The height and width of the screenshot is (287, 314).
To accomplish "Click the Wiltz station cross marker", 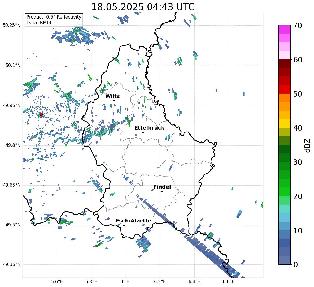I will 114,100.
